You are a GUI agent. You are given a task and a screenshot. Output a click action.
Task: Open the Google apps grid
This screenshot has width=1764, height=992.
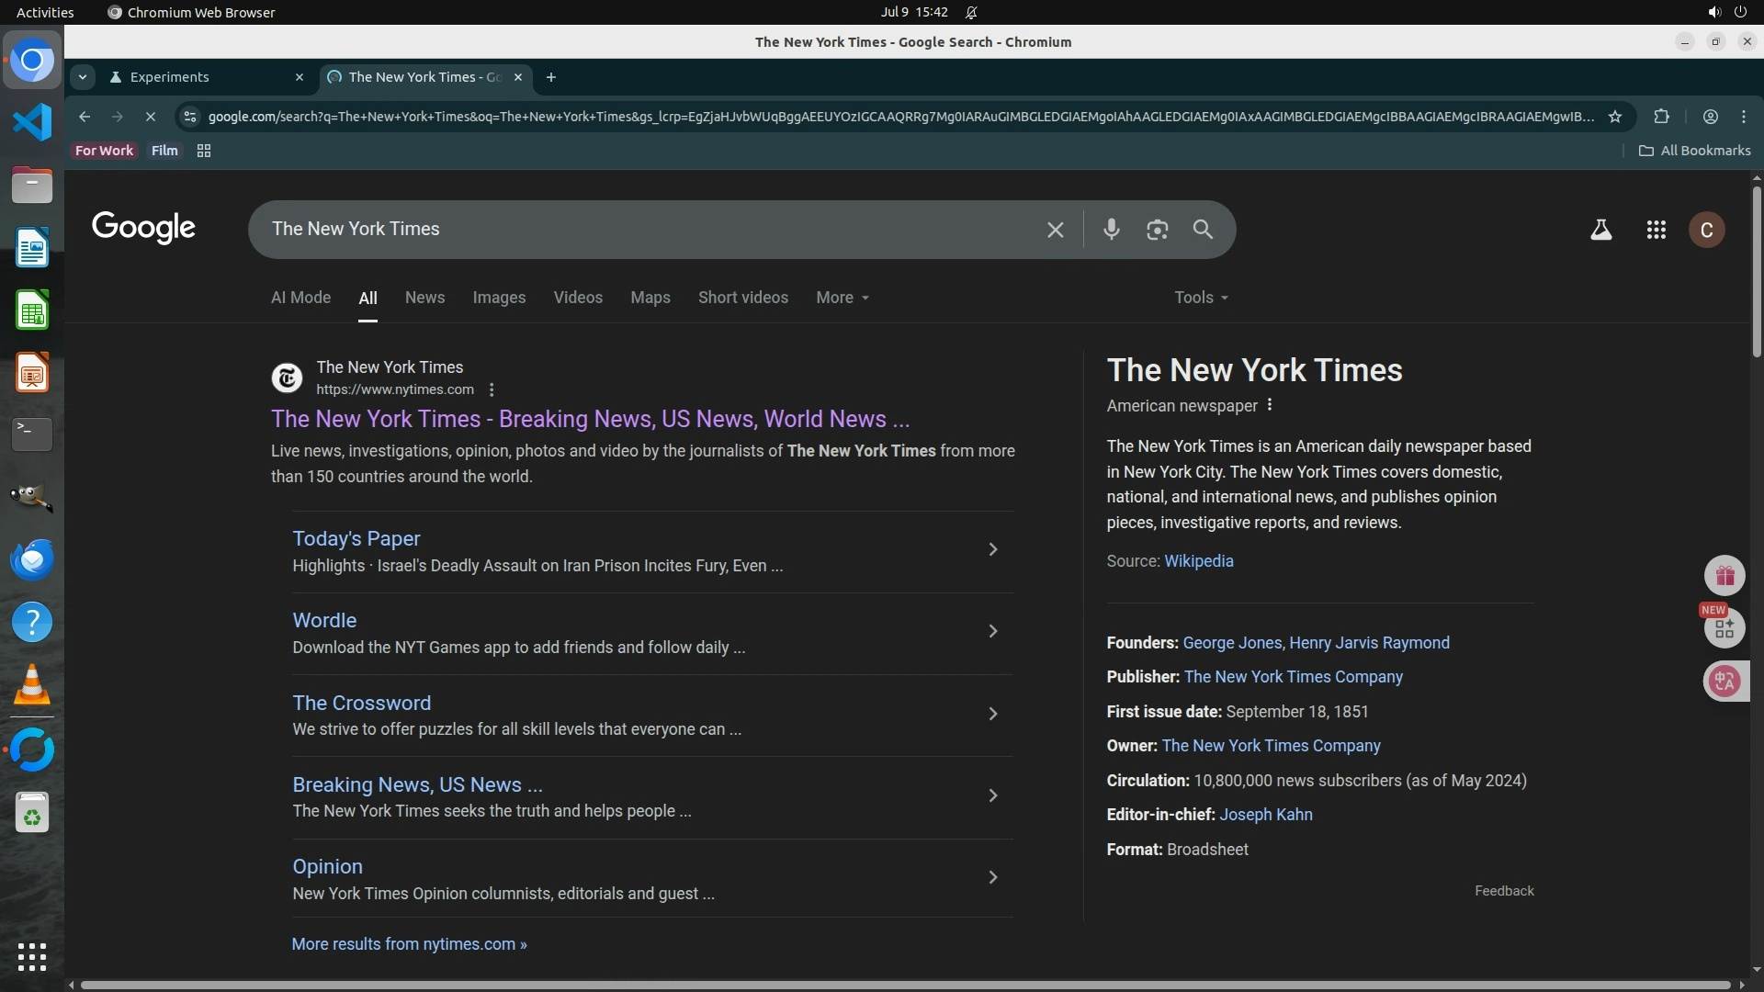click(x=1656, y=230)
